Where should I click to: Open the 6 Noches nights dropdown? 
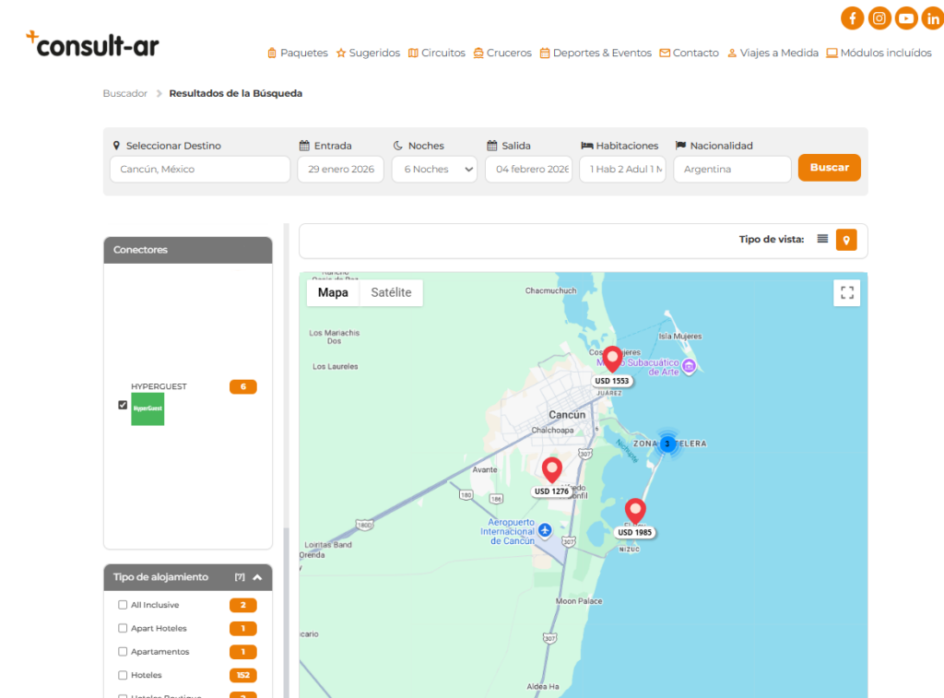click(434, 170)
